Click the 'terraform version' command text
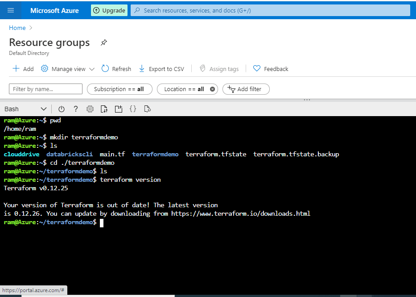Image resolution: width=416 pixels, height=297 pixels. click(x=130, y=180)
